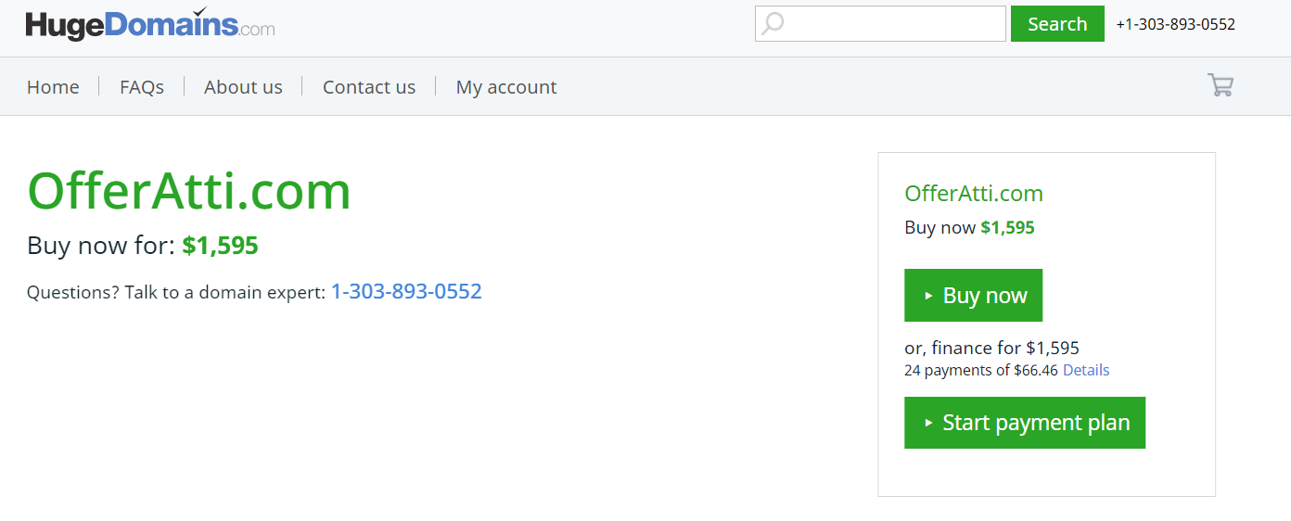Click the $1,595 price in the purchase box

(x=1007, y=227)
